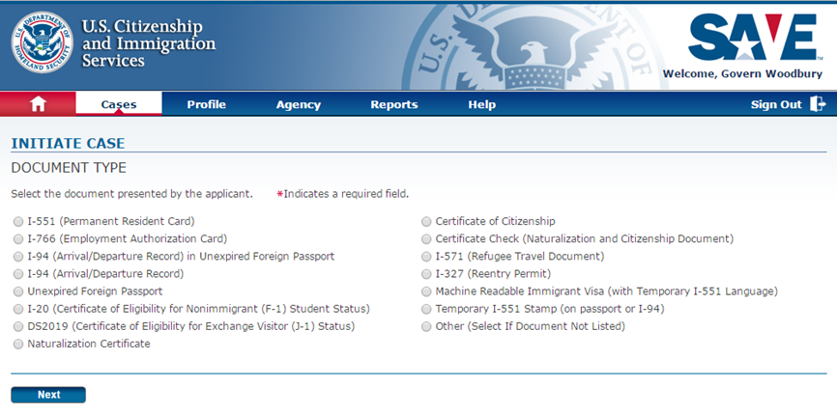Viewport: 837px width, 414px height.
Task: Select I-766 Employment Authorization Card option
Action: pos(18,238)
